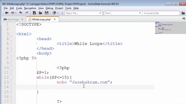Go back with the left arrow toolbar icon

(x=7, y=13)
